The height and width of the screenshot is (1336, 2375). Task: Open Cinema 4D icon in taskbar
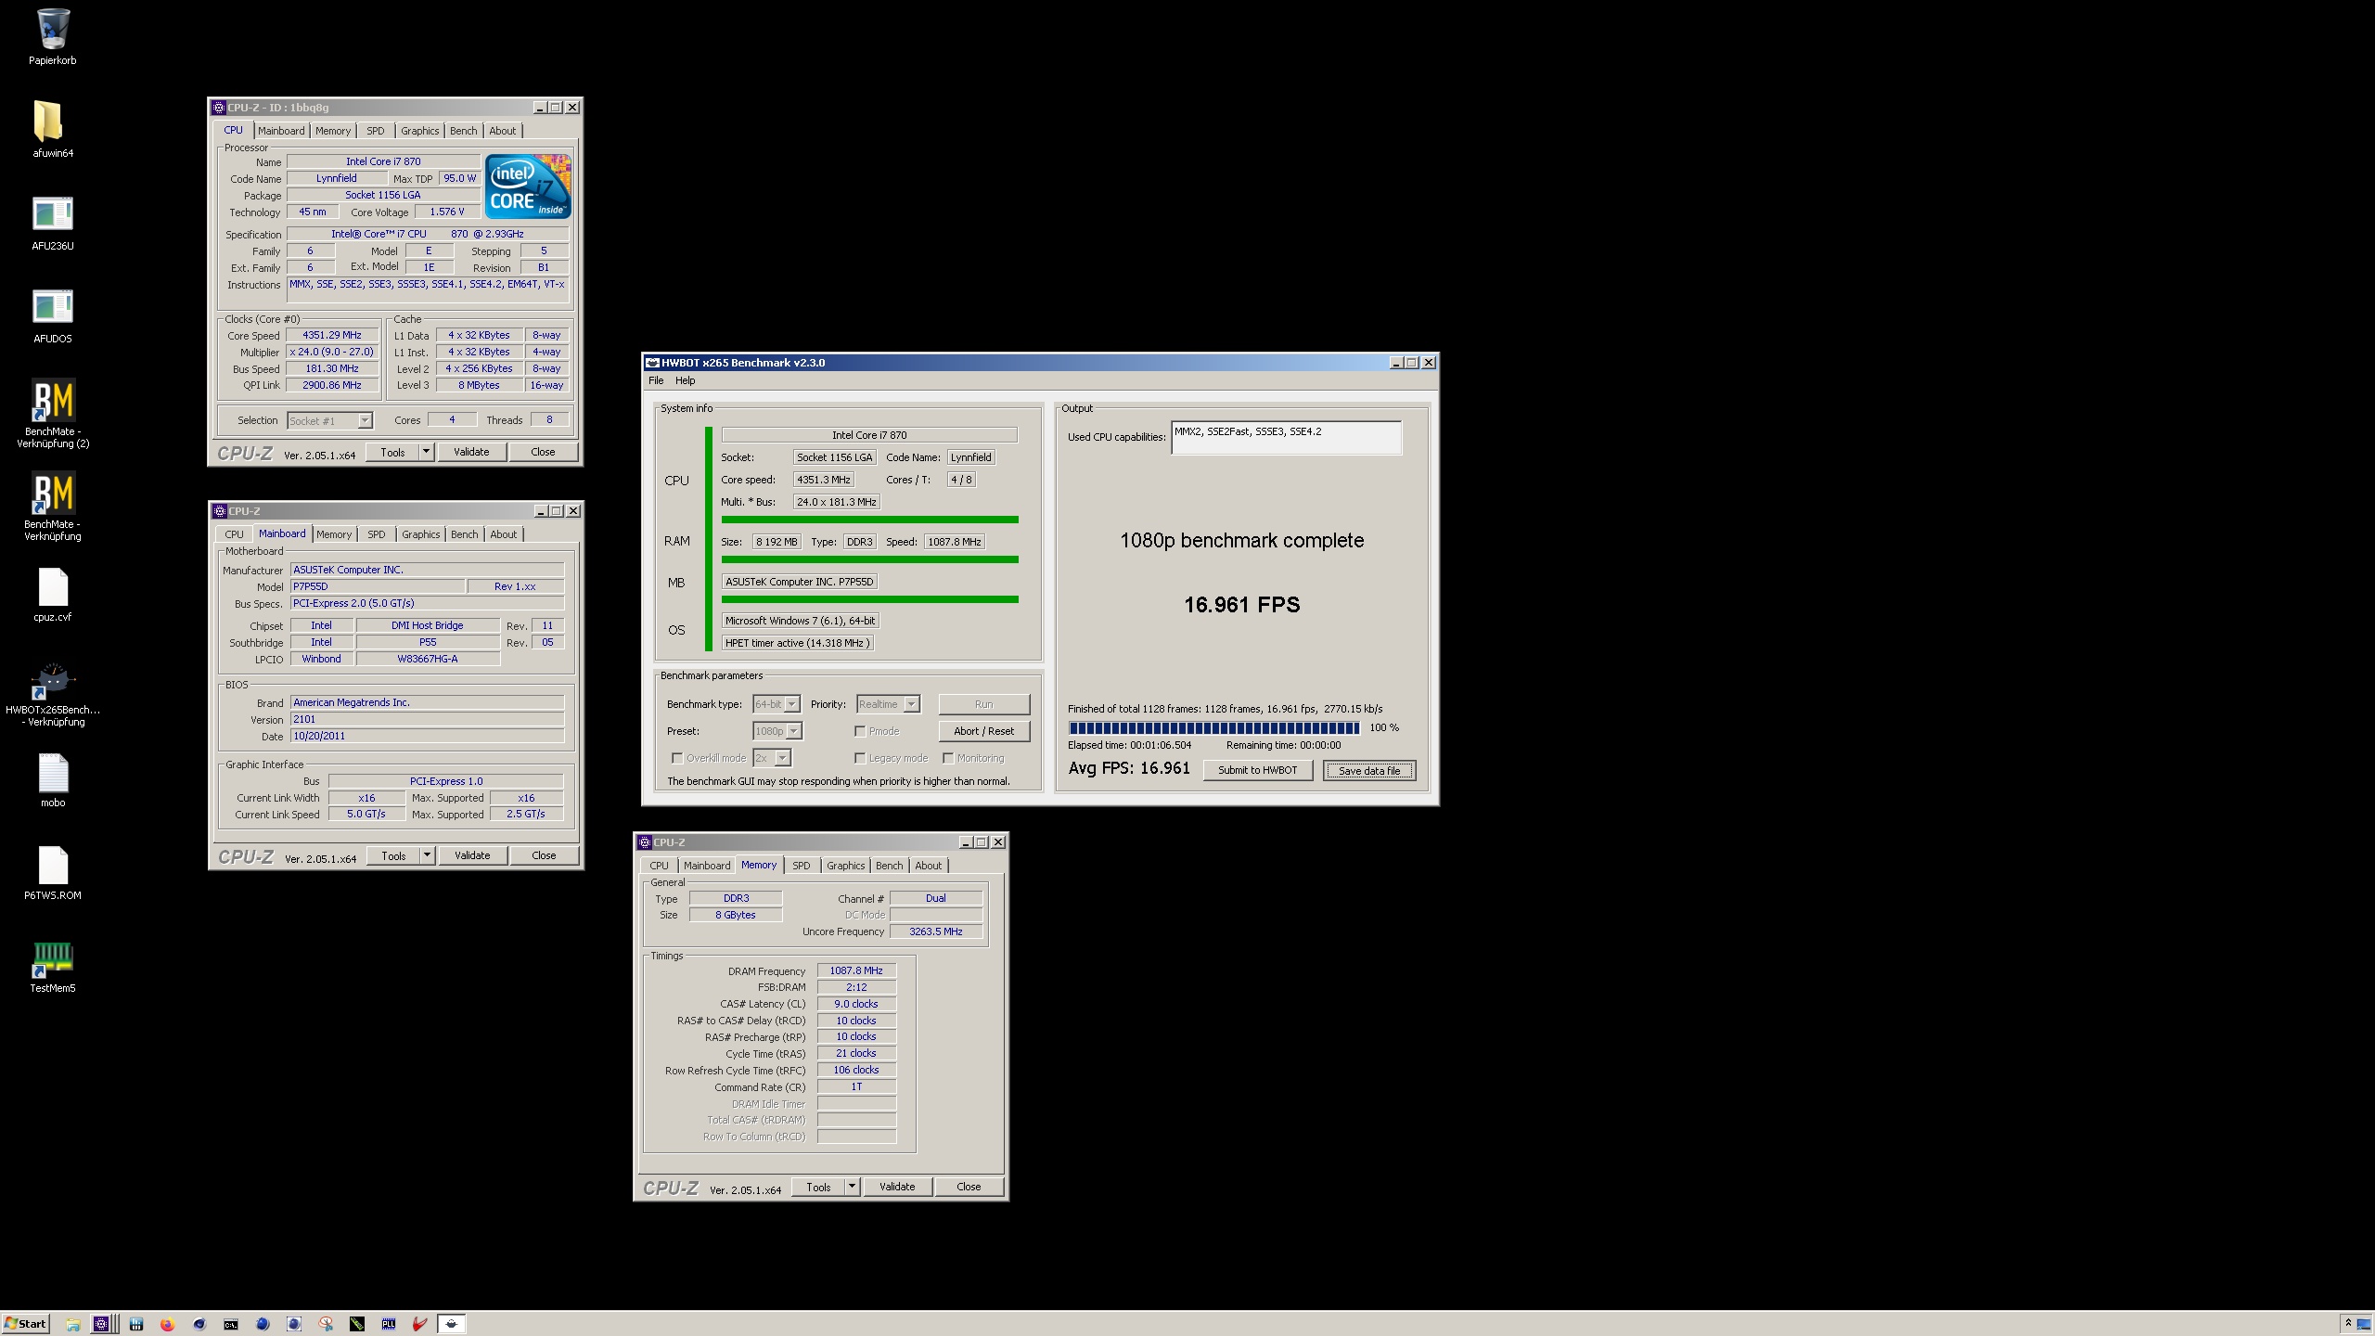(199, 1324)
